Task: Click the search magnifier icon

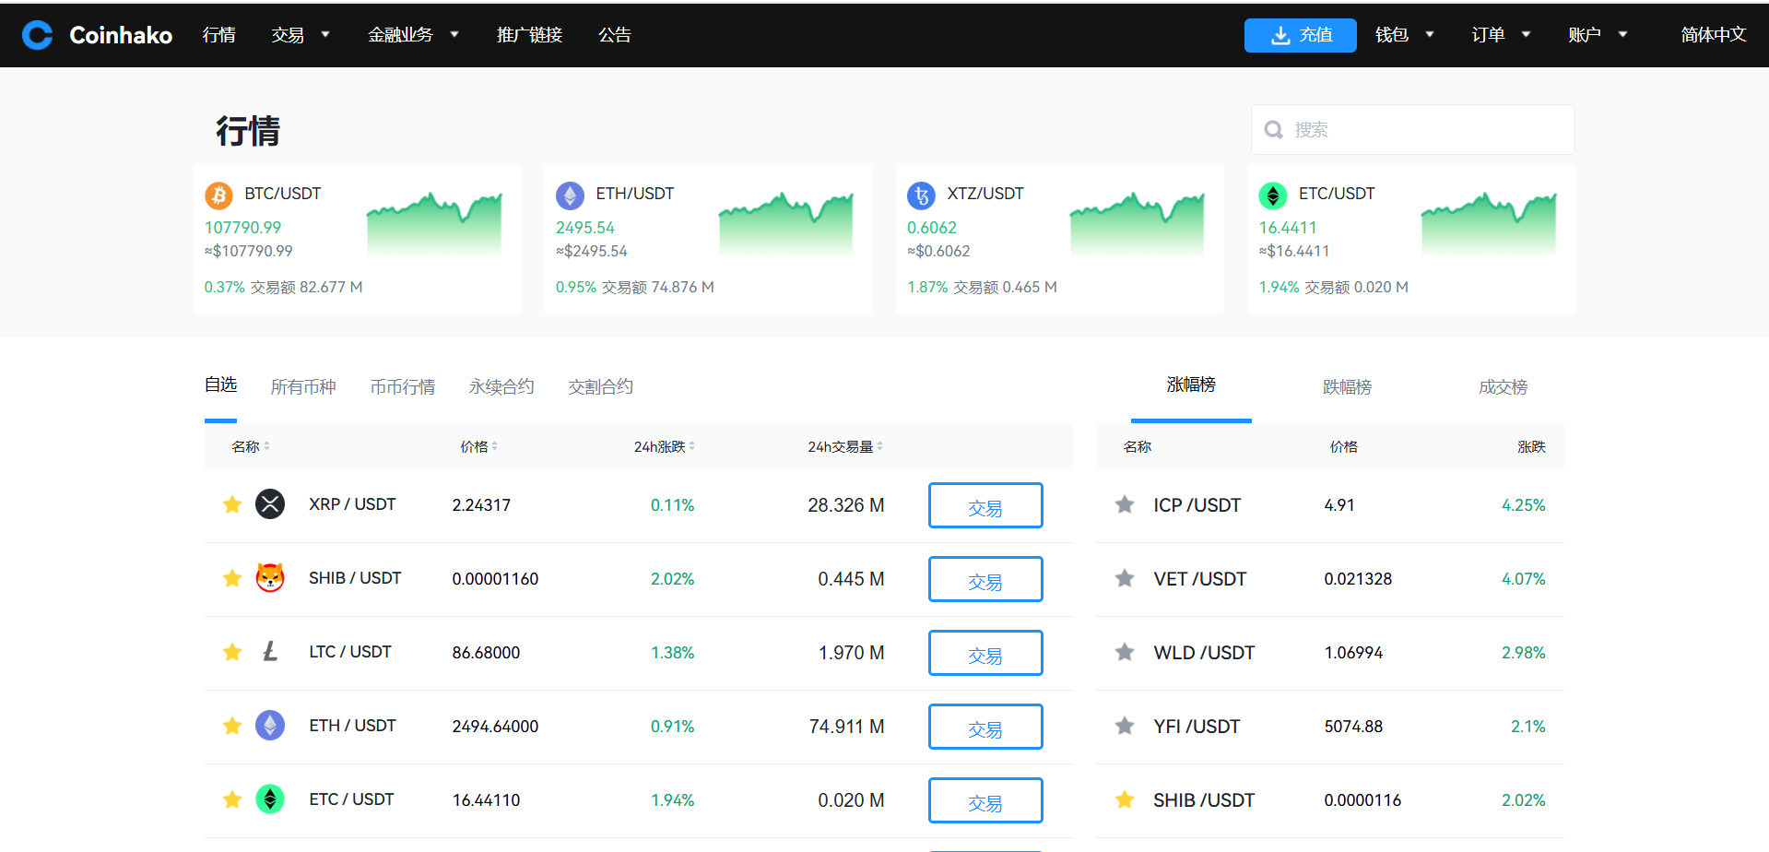Action: [1274, 130]
